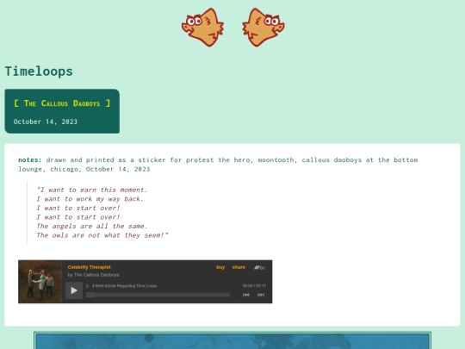Viewport: 465px width, 349px height.
Task: Click the lyric line 'The owls are not what they seem!'
Action: (x=102, y=235)
